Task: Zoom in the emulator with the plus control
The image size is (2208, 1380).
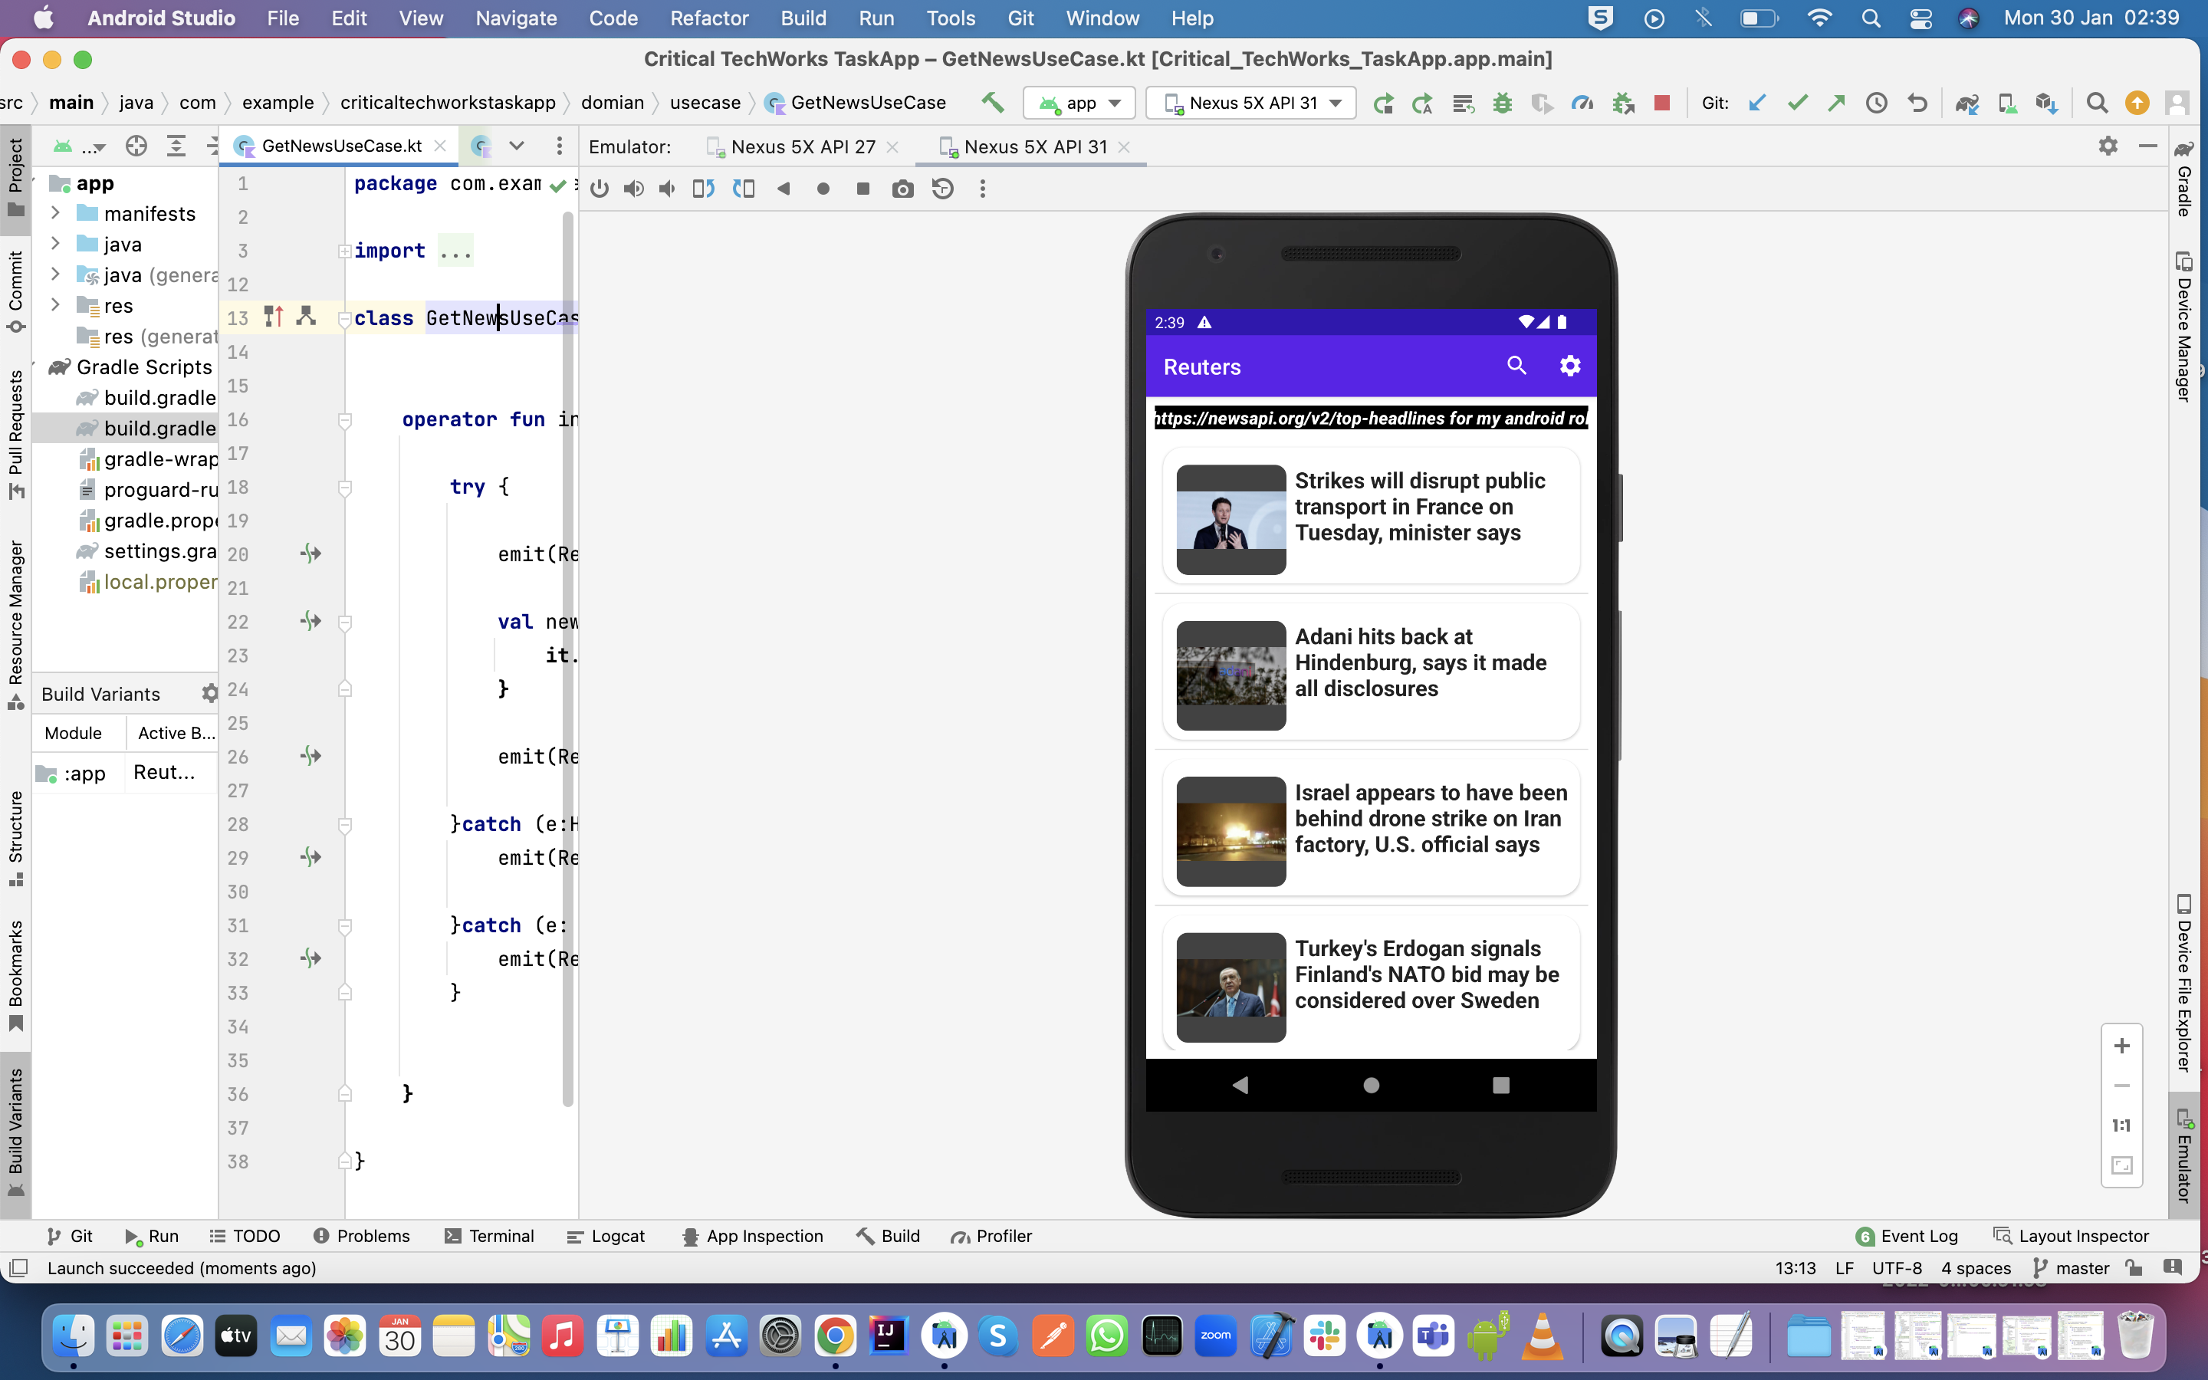Action: (2122, 1045)
